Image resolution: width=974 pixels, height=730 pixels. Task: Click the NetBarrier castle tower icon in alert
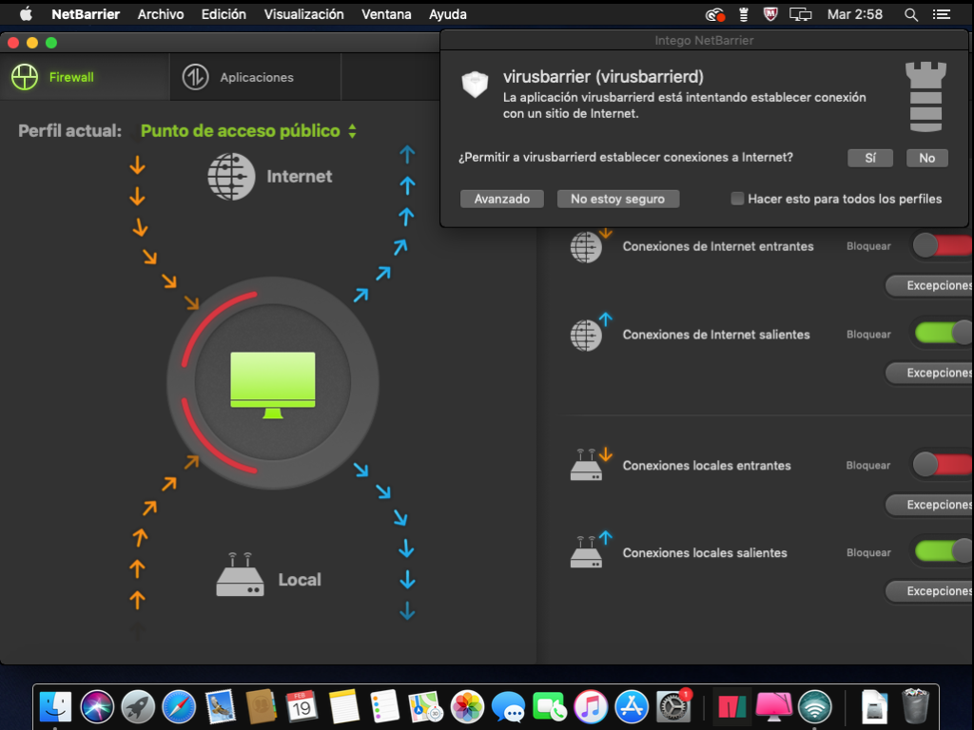pos(925,97)
